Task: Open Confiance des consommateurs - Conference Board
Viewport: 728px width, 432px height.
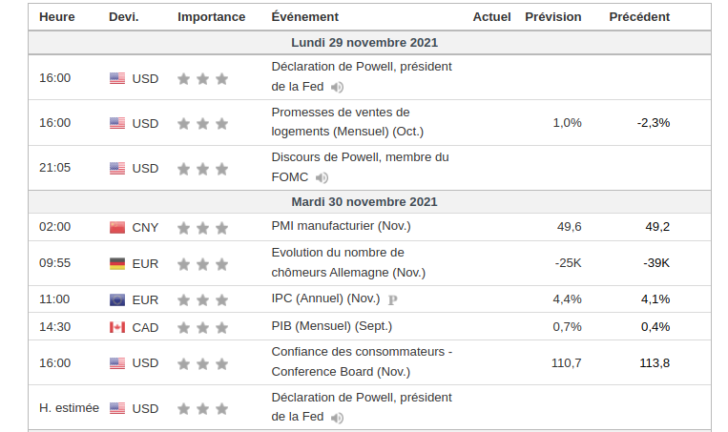Action: pos(362,361)
